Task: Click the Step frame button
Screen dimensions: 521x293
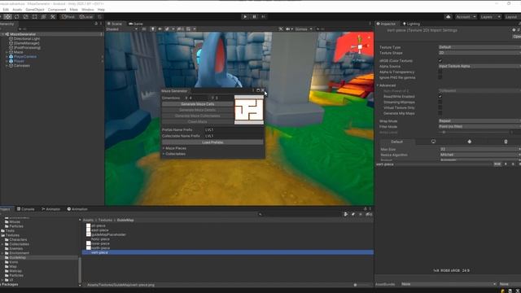Action: [x=264, y=16]
